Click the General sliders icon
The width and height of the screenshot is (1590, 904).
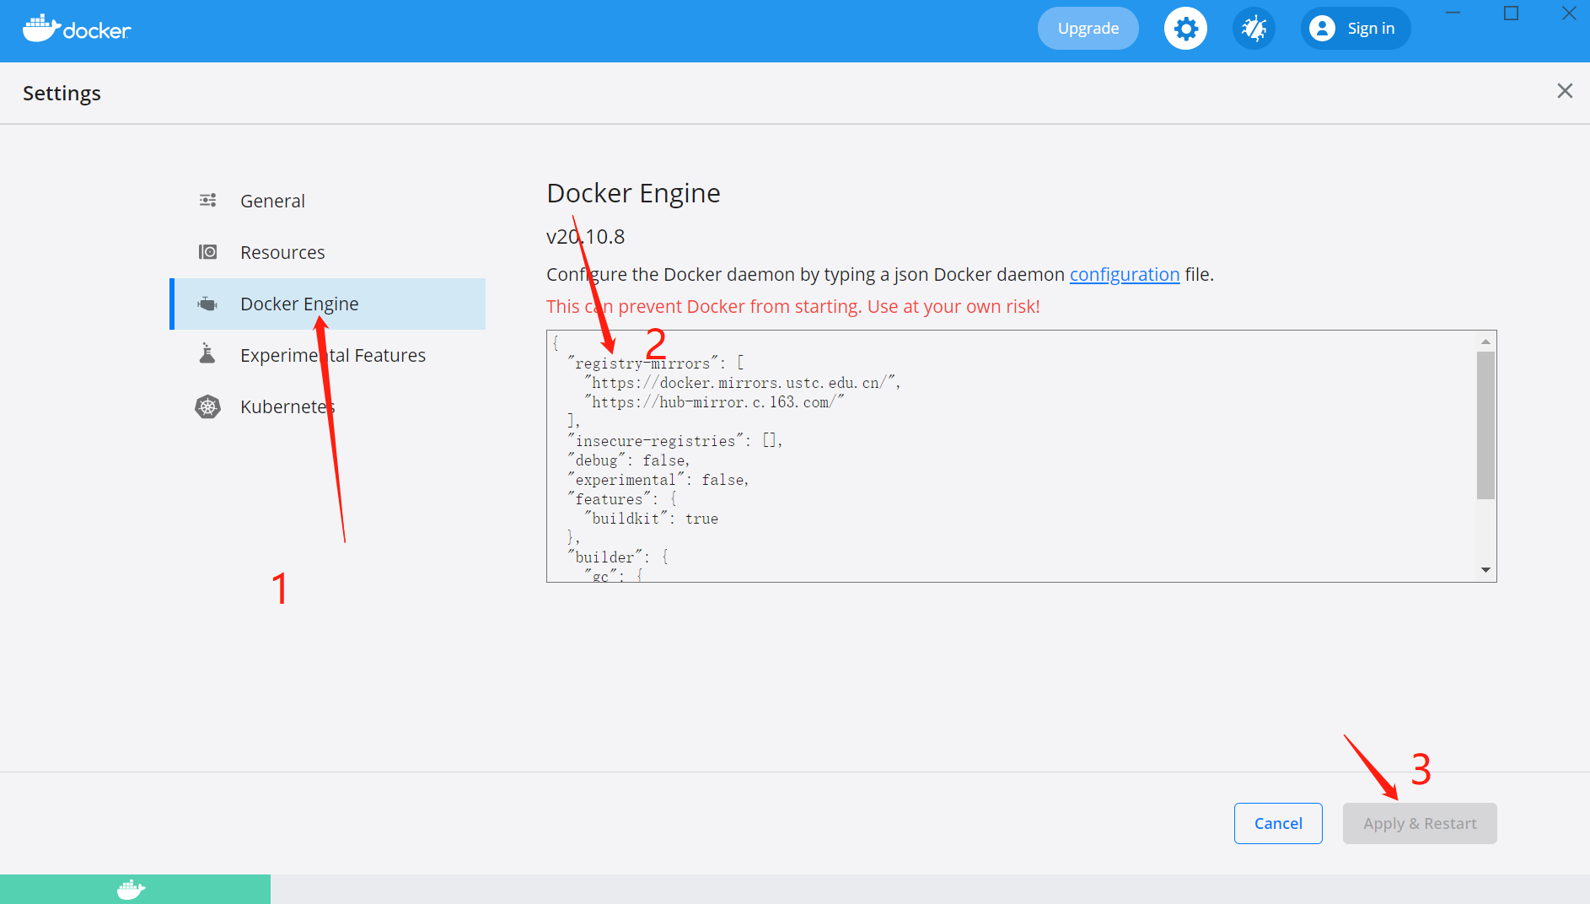coord(207,201)
